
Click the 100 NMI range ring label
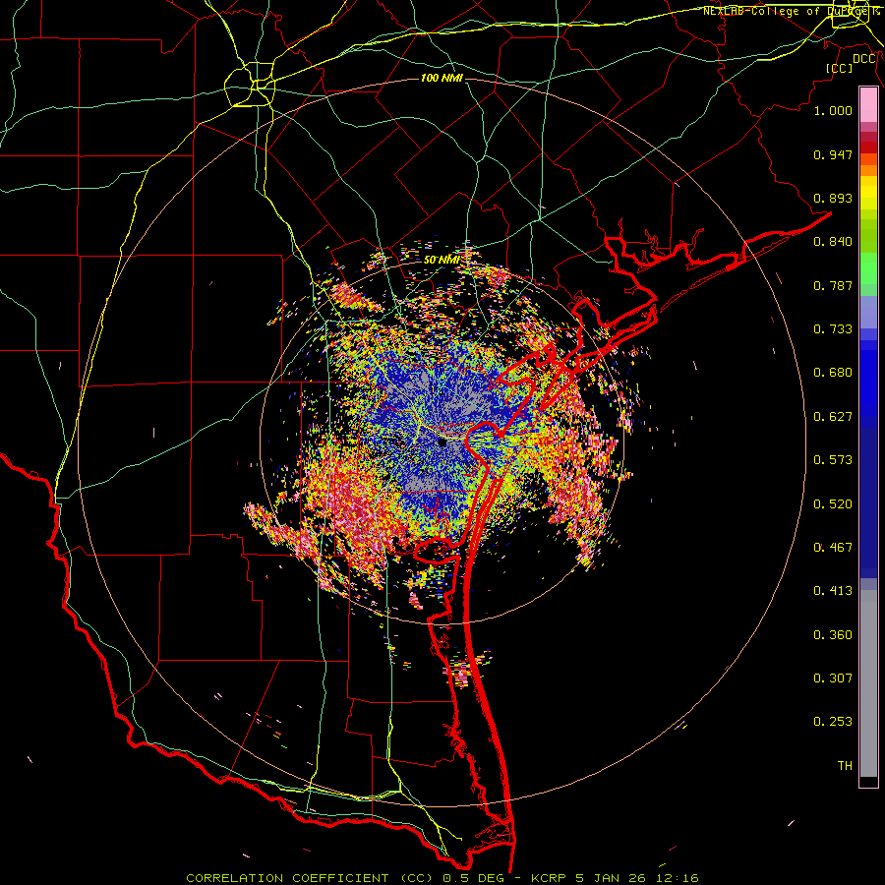(x=442, y=78)
